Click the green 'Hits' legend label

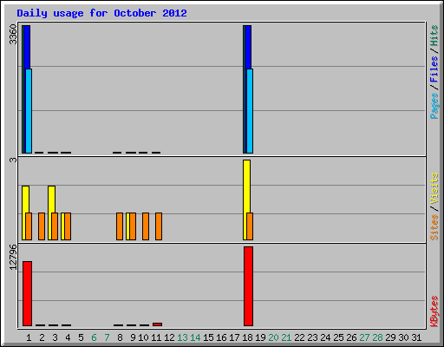[434, 36]
